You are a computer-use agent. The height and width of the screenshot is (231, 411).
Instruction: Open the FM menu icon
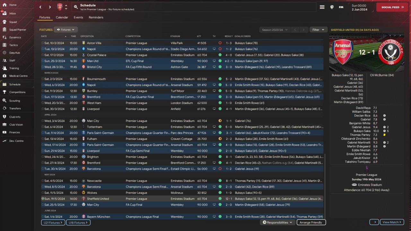(341, 7)
